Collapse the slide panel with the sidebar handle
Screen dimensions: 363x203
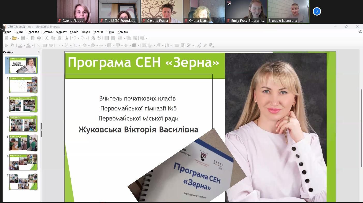coord(41,130)
